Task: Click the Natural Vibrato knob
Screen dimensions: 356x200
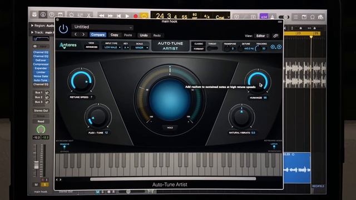Action: [x=241, y=117]
